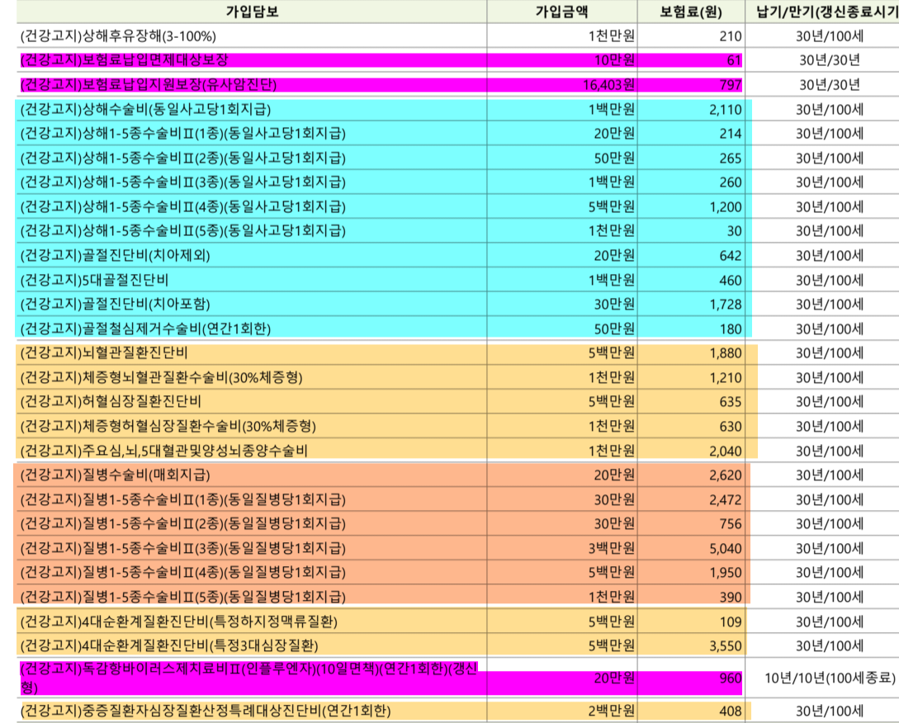Click the 가입금액 column header
Viewport: 899px width, 723px height.
coord(562,12)
